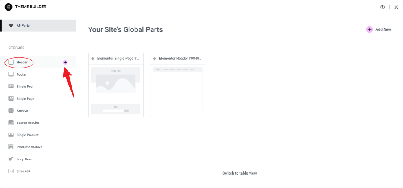Viewport: 403px width, 188px height.
Task: Click the Add New plus icon
Action: pos(369,29)
